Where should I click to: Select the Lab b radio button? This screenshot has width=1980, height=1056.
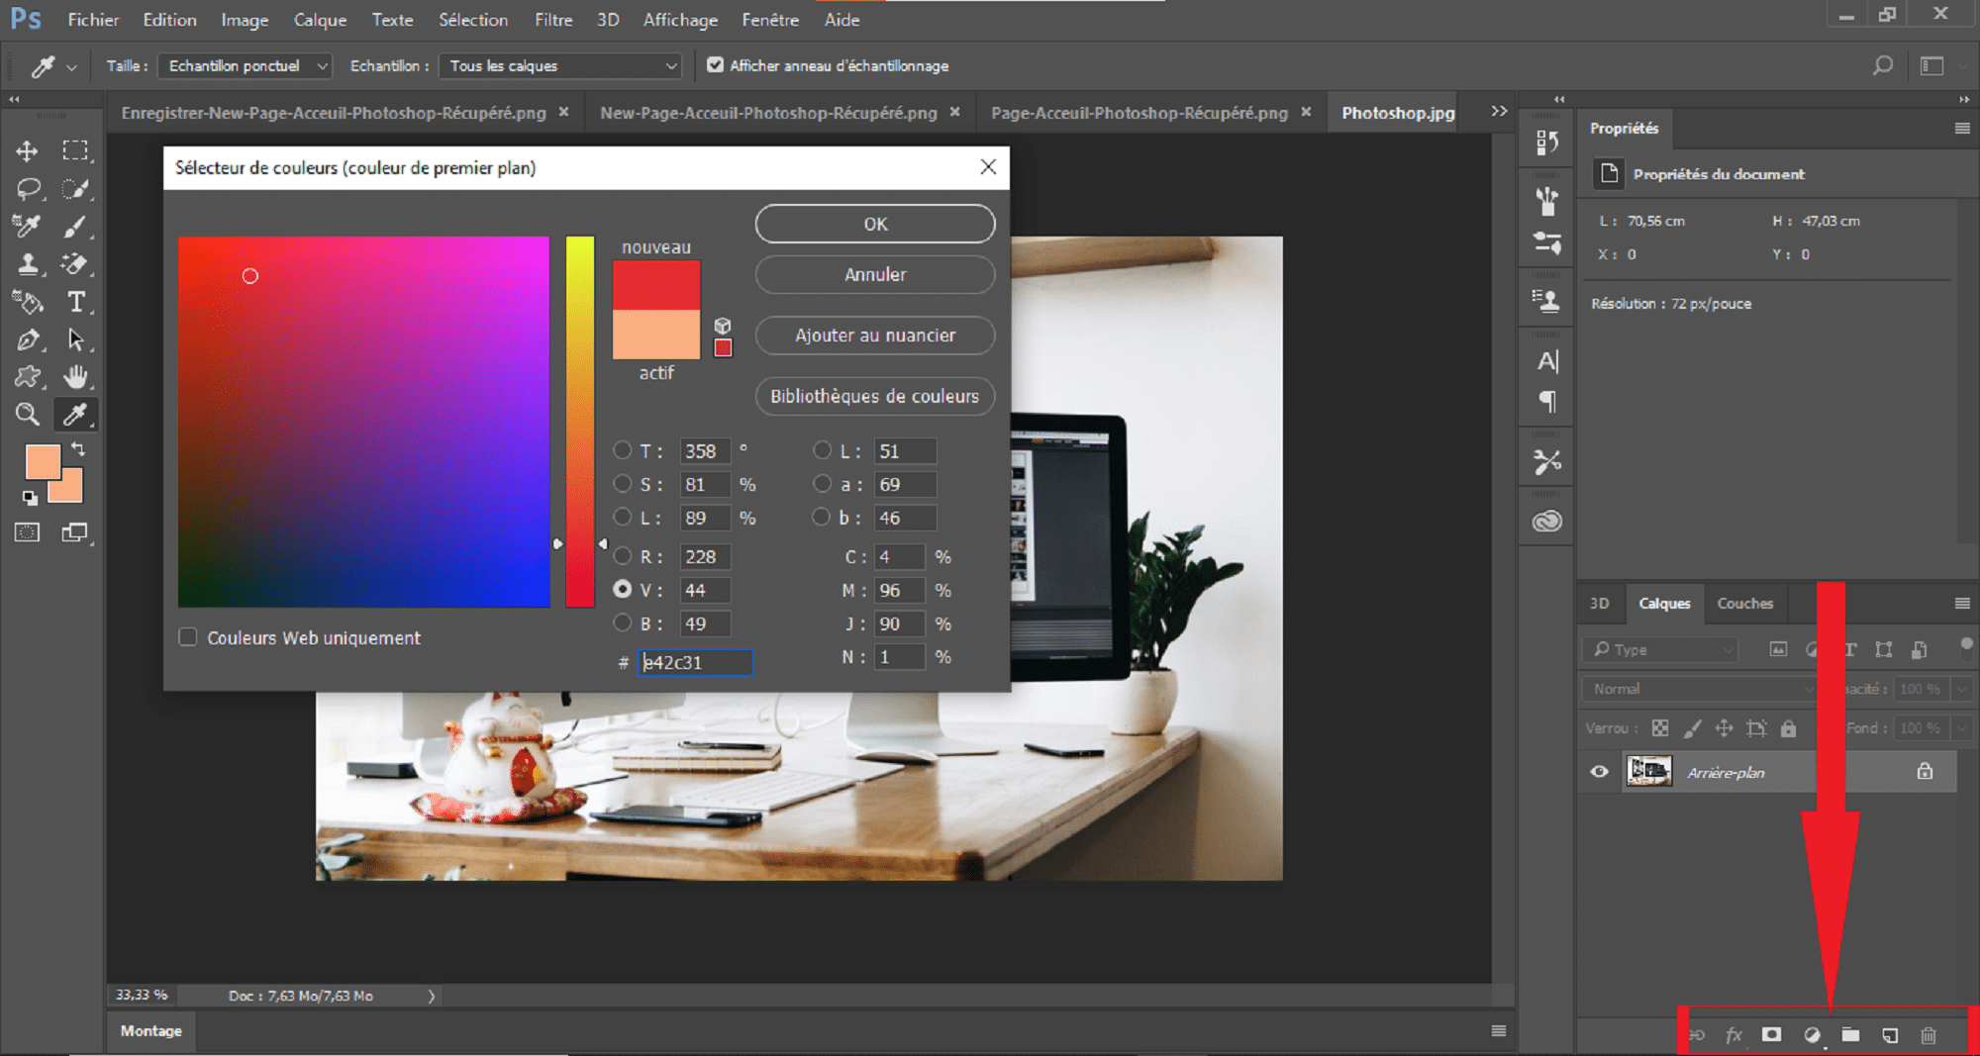coord(822,518)
